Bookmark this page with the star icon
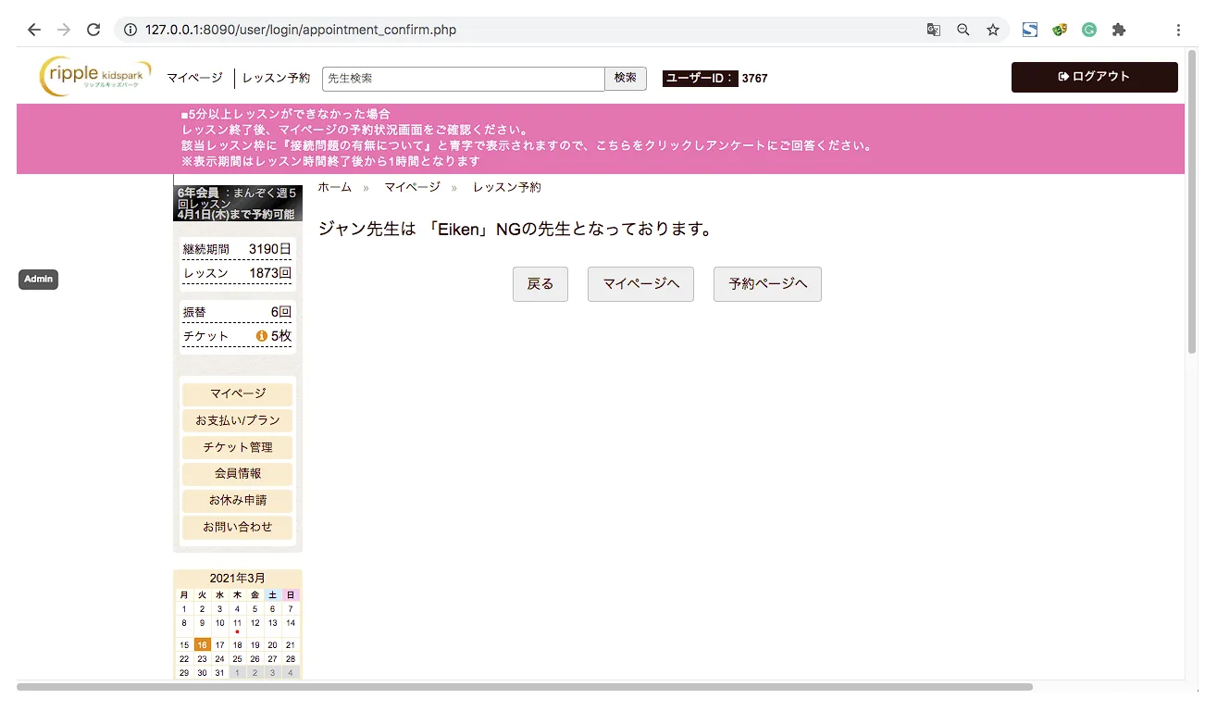 point(993,30)
